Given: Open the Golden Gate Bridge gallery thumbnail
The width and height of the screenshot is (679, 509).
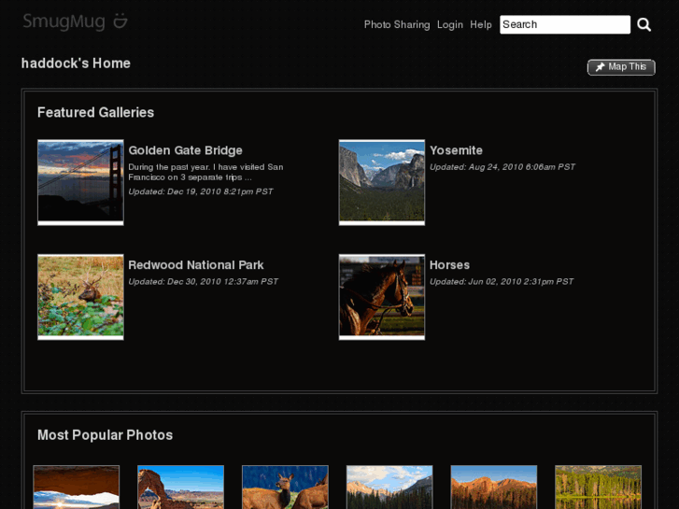Looking at the screenshot, I should click(80, 182).
